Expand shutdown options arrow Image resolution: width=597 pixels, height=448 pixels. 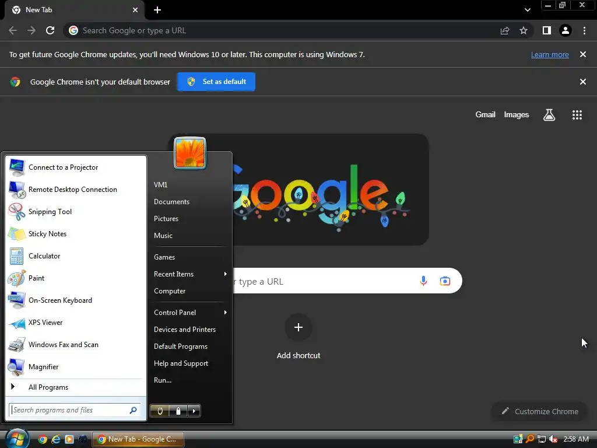click(194, 411)
